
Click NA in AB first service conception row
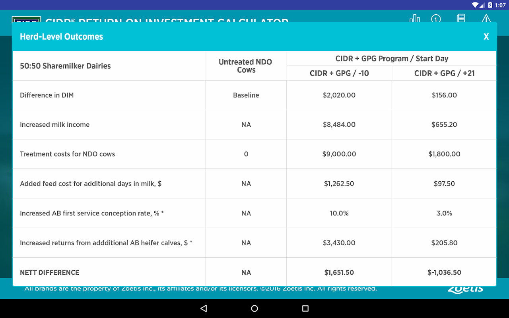coord(246,213)
